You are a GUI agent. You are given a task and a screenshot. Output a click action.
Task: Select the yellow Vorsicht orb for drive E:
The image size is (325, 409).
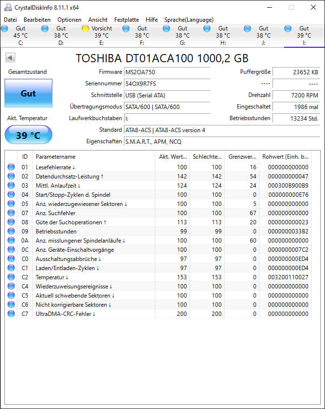[x=85, y=28]
